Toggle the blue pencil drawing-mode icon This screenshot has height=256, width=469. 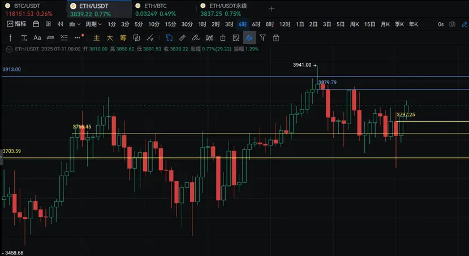tap(465, 24)
